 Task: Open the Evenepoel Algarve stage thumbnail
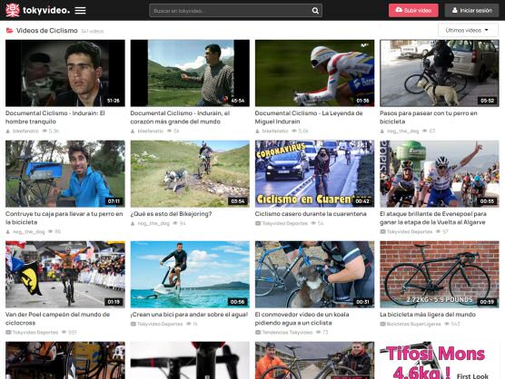pyautogui.click(x=440, y=173)
